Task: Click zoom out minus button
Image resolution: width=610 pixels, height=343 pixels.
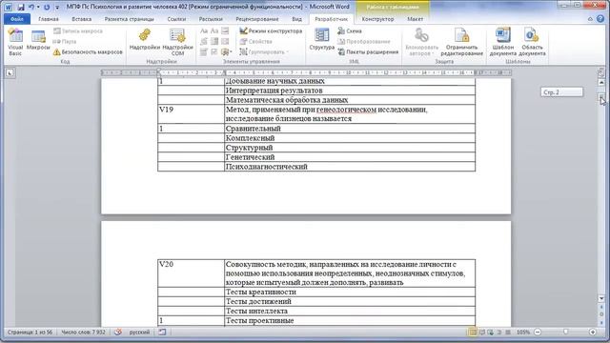Action: pyautogui.click(x=538, y=333)
